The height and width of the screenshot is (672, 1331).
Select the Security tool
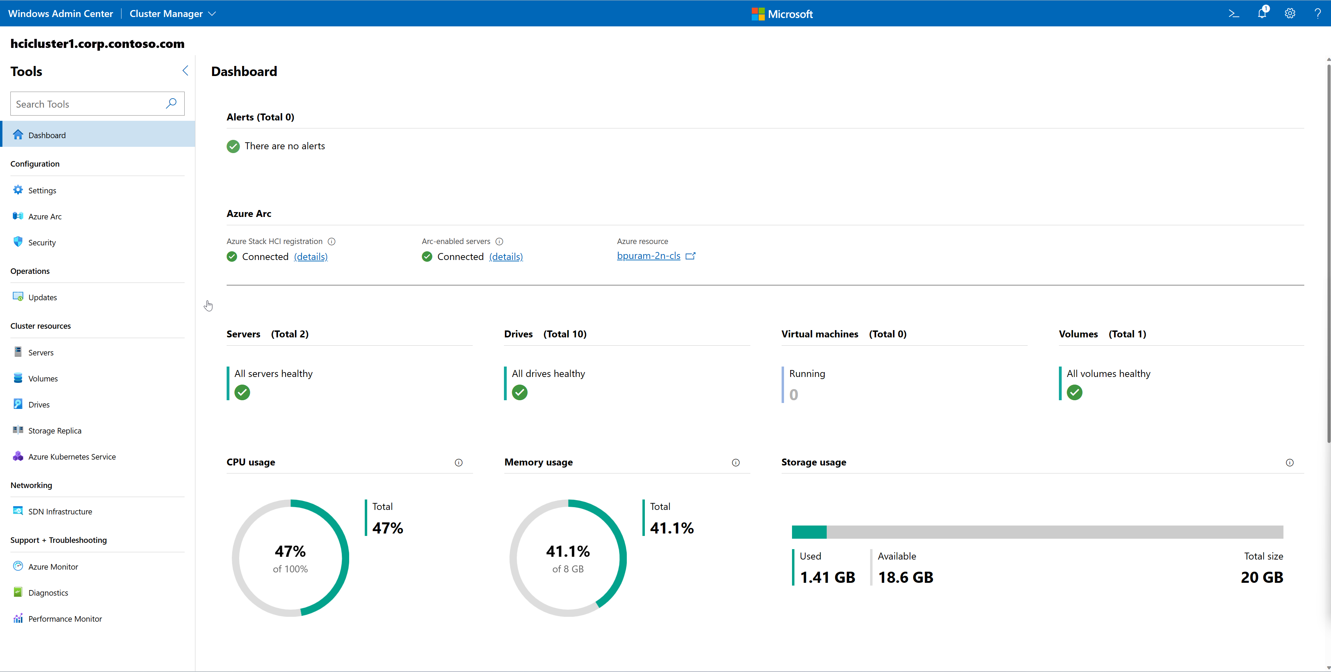[x=42, y=242]
